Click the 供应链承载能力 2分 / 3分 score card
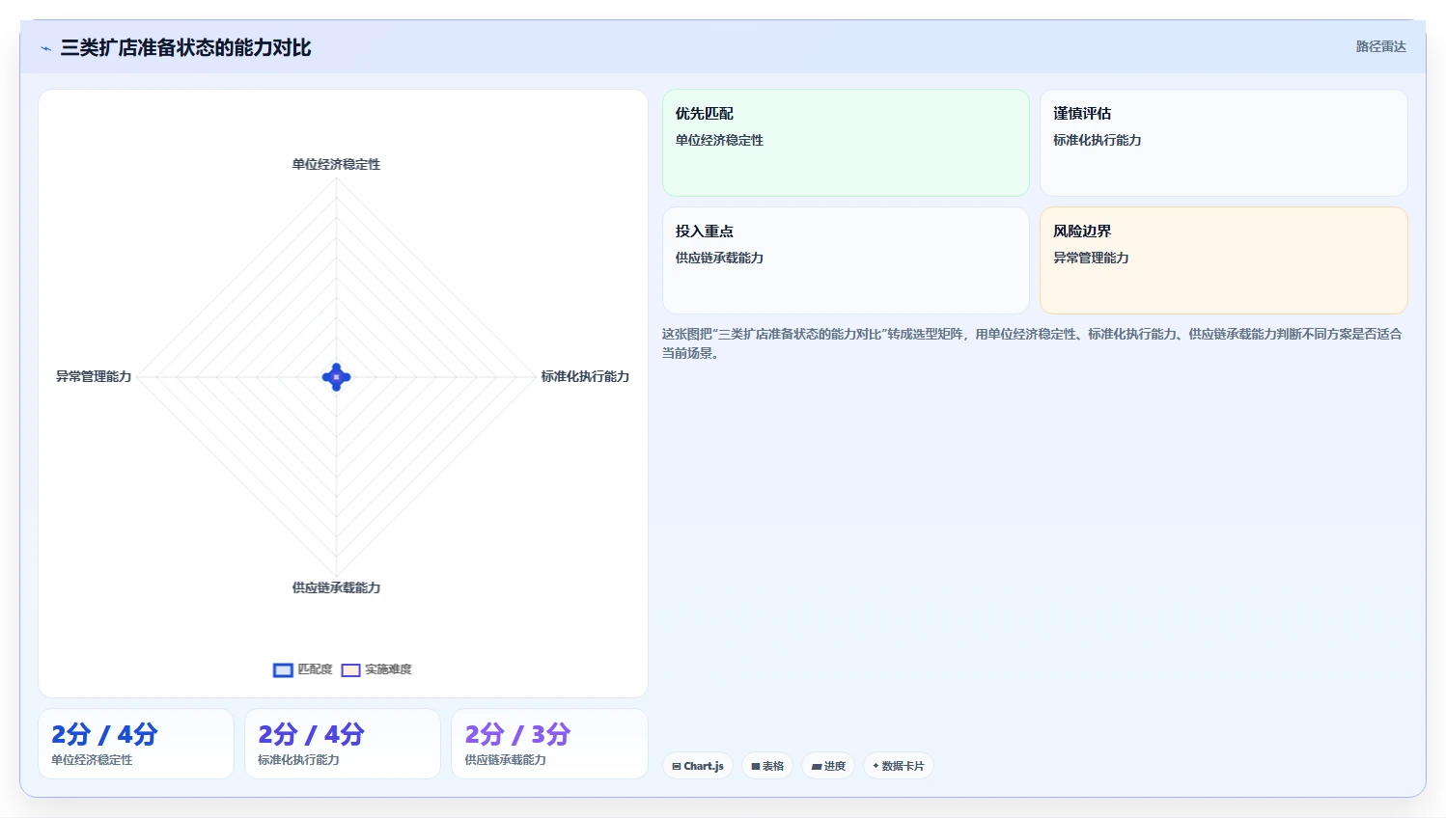Image resolution: width=1446 pixels, height=818 pixels. [x=549, y=744]
